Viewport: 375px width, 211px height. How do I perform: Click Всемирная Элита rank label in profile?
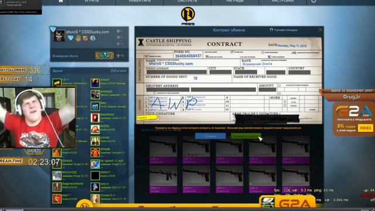pos(65,56)
